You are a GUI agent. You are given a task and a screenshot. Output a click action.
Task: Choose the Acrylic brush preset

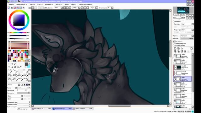(x=10, y=71)
